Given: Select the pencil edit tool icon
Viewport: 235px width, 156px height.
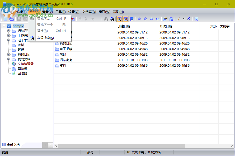Looking at the screenshot, I should 178,19.
